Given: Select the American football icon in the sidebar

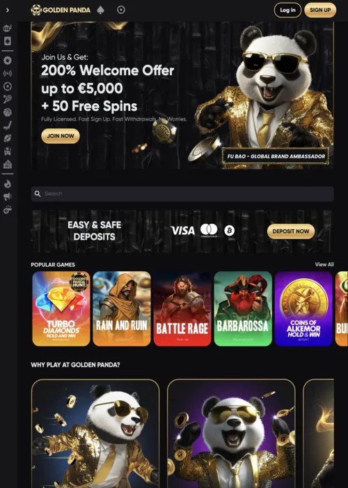Looking at the screenshot, I should click(x=8, y=138).
